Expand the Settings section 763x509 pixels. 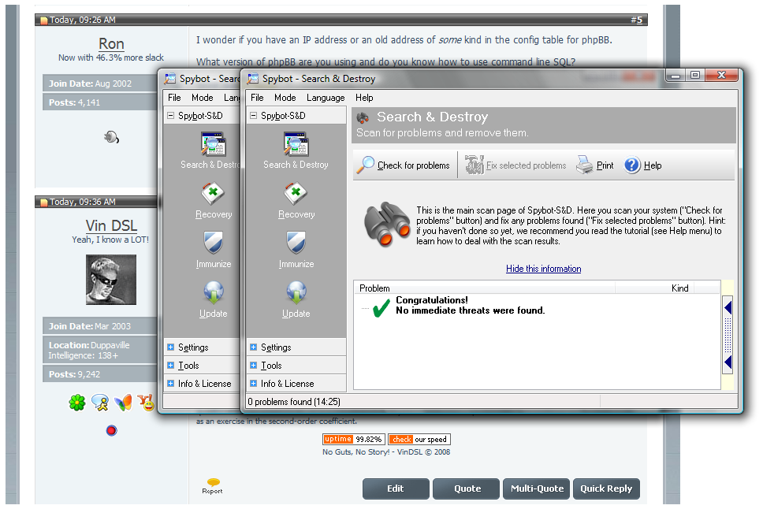pyautogui.click(x=253, y=347)
